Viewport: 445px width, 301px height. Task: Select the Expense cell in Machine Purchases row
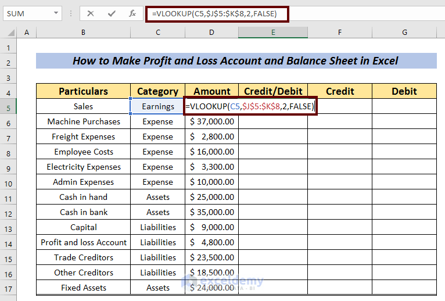(158, 121)
